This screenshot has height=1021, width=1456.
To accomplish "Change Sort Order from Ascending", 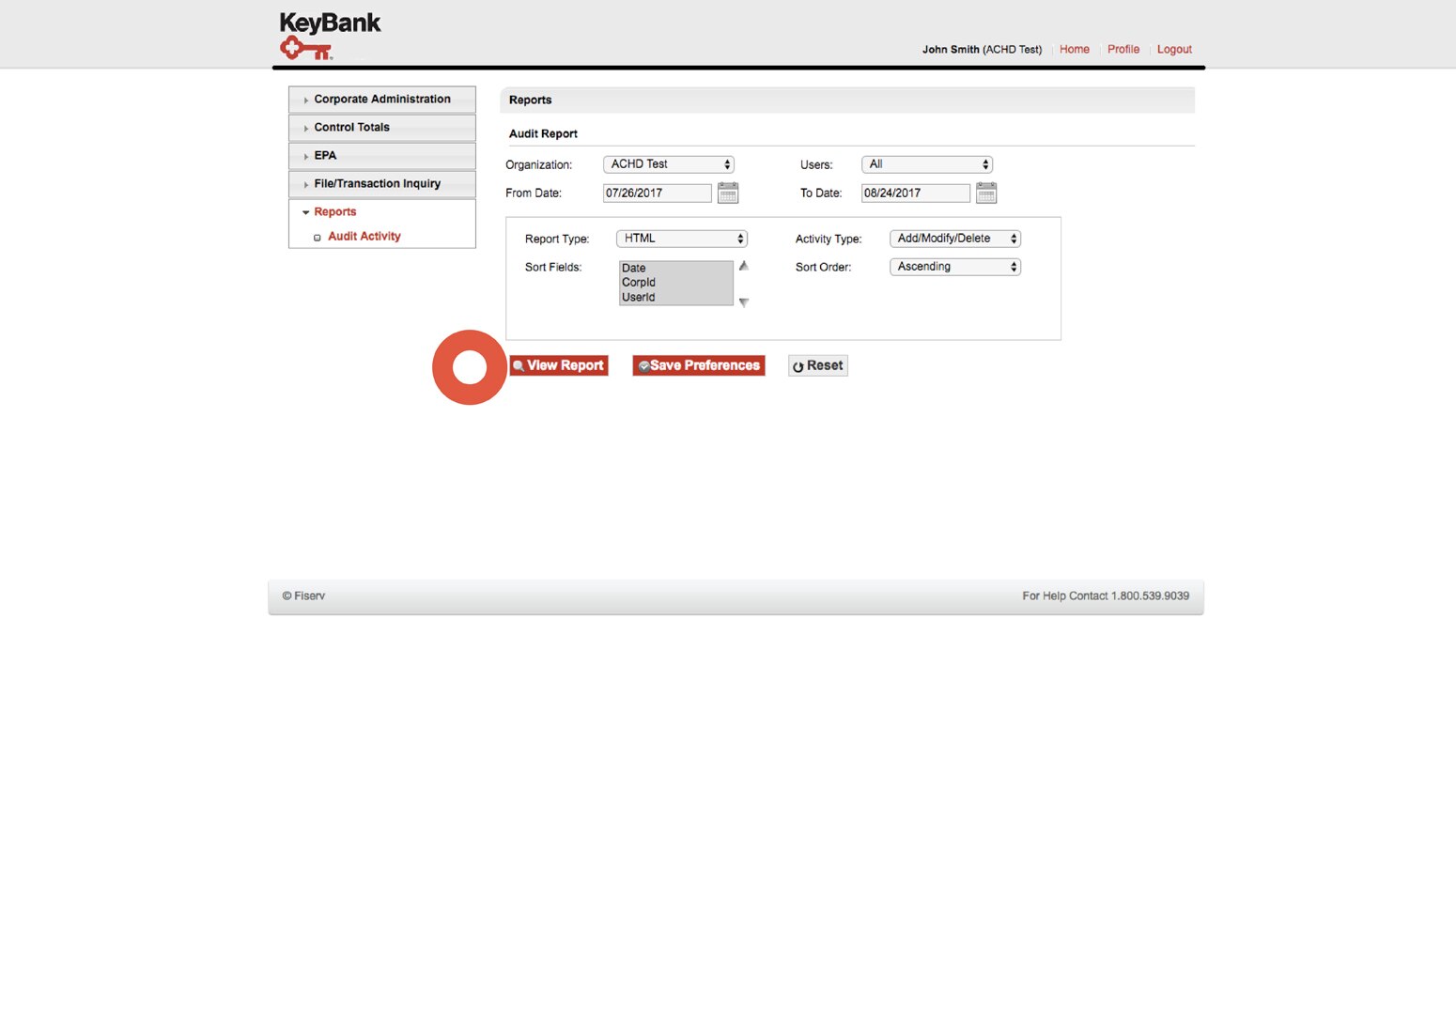I will 954,267.
